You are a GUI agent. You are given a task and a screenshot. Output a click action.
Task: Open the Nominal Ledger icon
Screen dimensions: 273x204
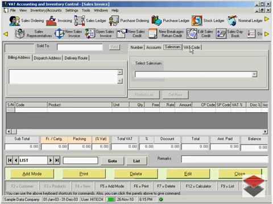232,21
